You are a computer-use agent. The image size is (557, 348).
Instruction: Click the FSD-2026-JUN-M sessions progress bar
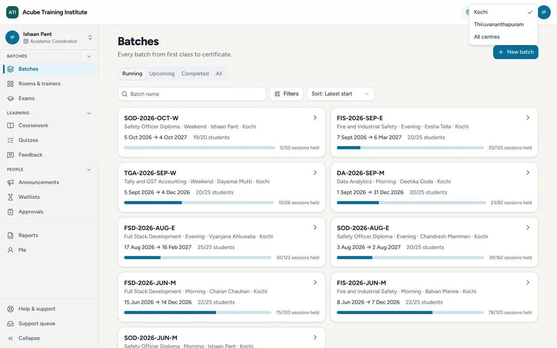click(x=198, y=312)
